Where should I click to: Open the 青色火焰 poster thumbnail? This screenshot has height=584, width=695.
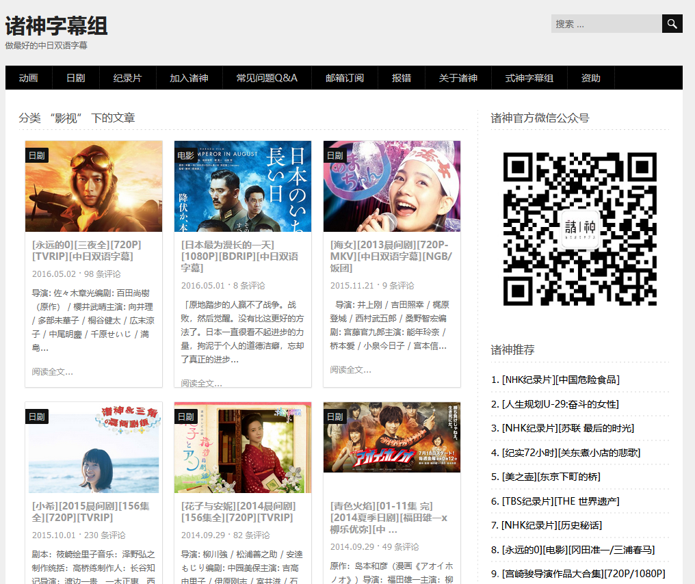392,438
